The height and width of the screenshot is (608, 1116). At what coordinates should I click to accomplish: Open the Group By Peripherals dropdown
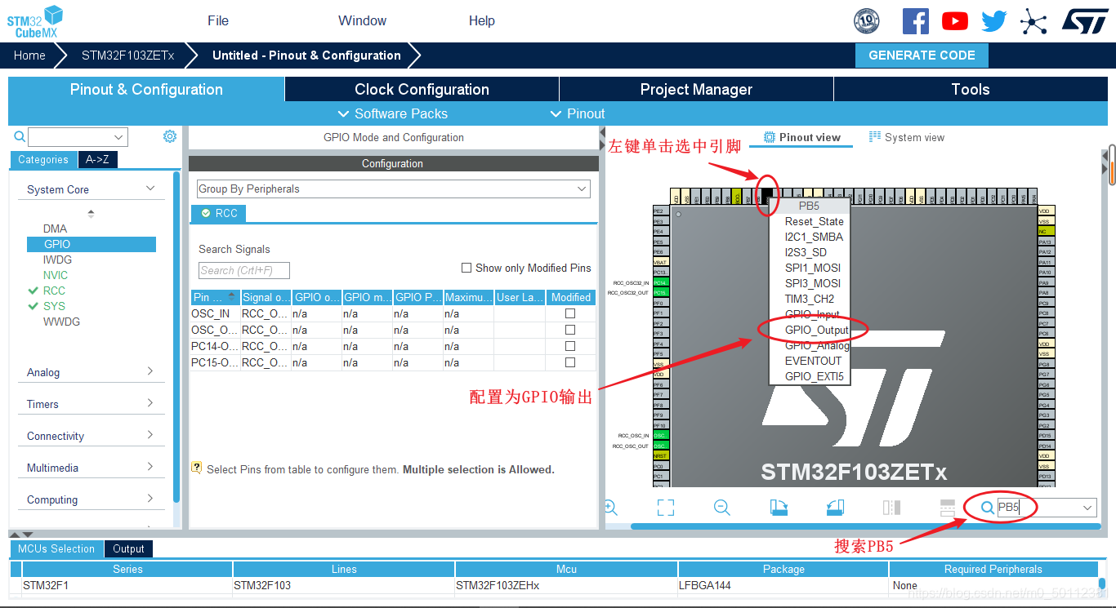pos(393,189)
